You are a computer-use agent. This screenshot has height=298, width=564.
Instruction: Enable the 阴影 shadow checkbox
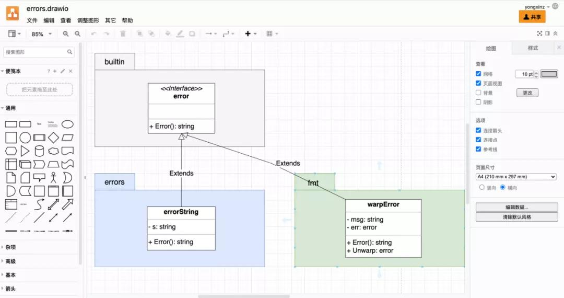click(x=478, y=102)
